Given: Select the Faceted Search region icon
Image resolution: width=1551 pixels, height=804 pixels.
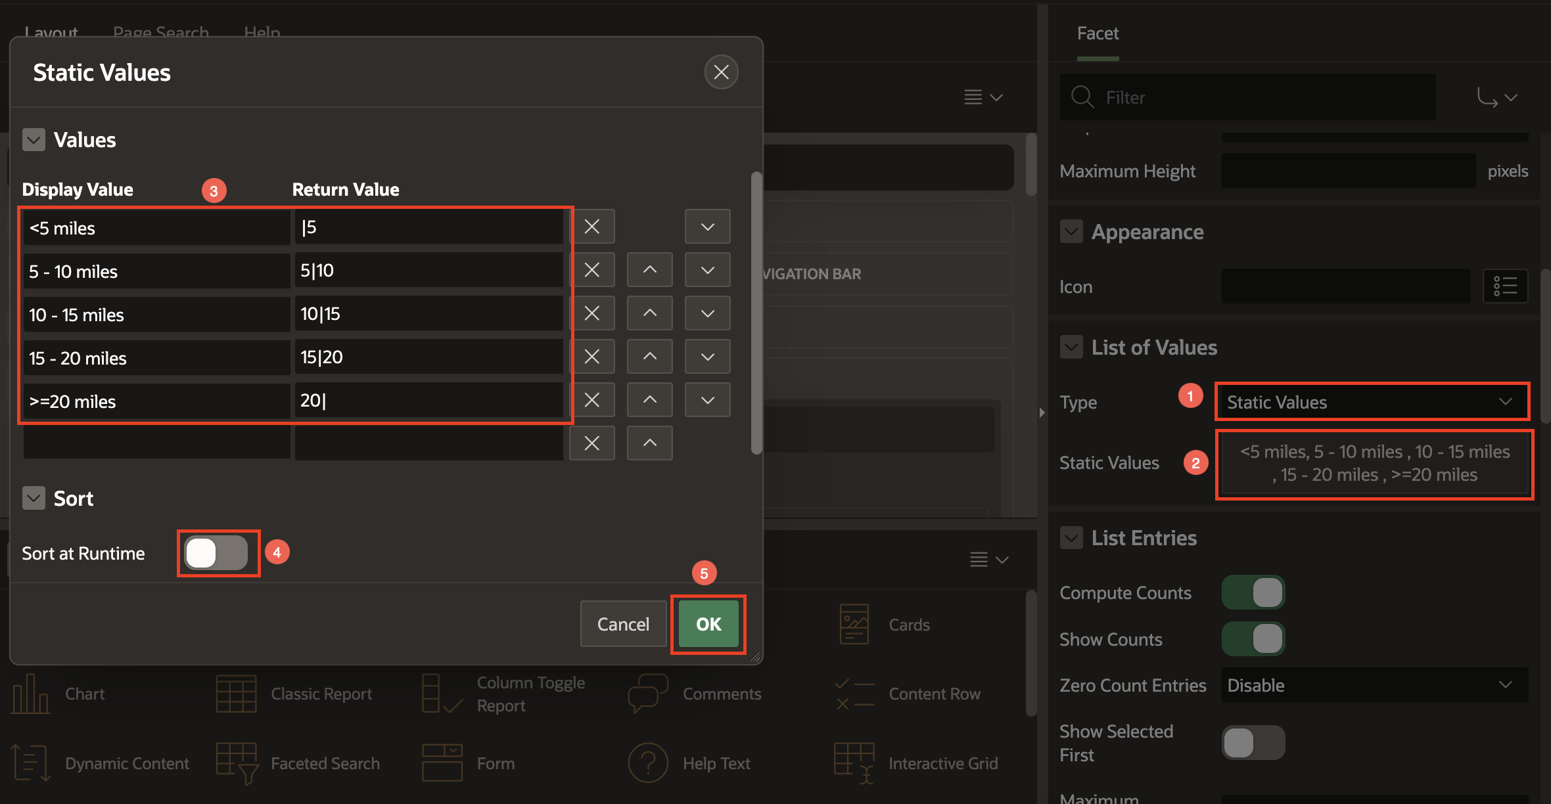Looking at the screenshot, I should coord(237,763).
